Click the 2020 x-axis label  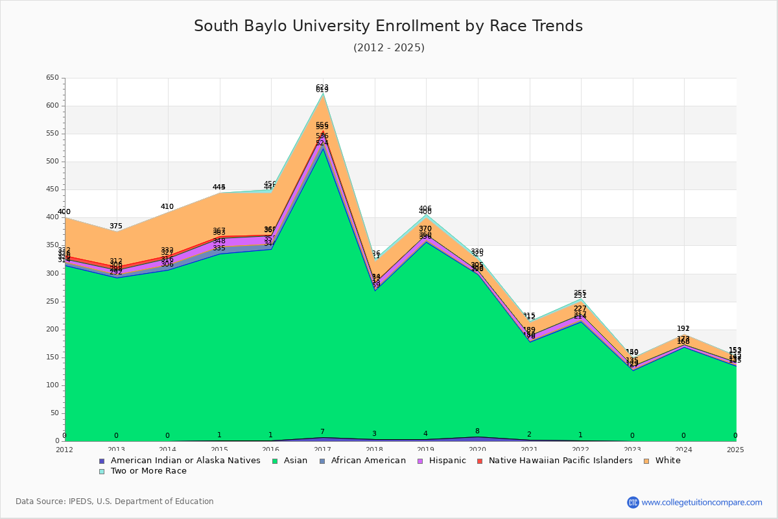click(x=477, y=449)
